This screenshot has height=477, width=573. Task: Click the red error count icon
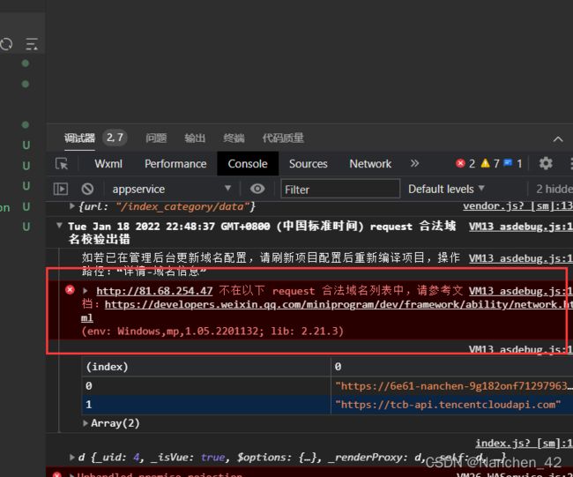pyautogui.click(x=460, y=163)
